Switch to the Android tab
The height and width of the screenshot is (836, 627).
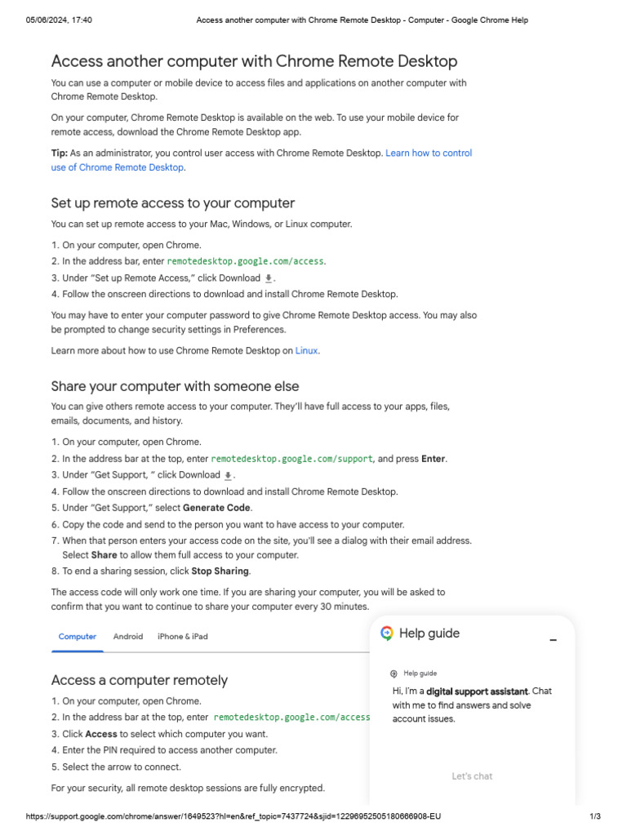pos(128,637)
